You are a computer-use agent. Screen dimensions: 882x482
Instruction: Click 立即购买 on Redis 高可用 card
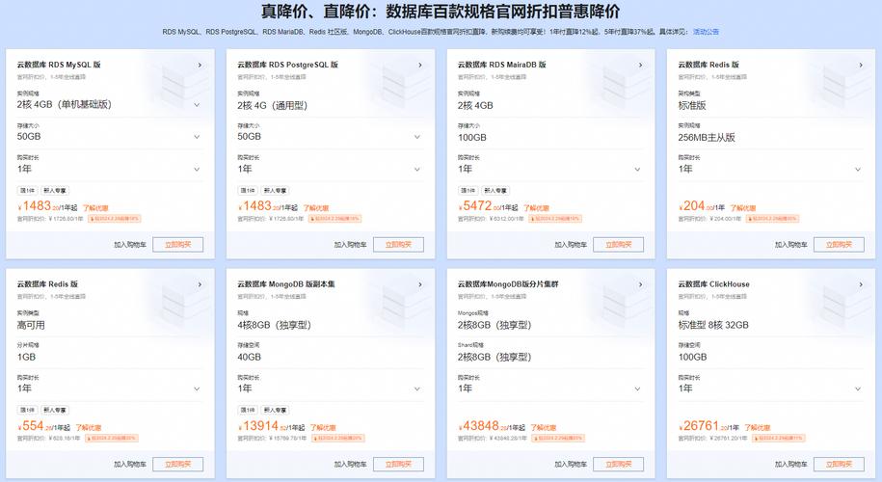[x=177, y=464]
